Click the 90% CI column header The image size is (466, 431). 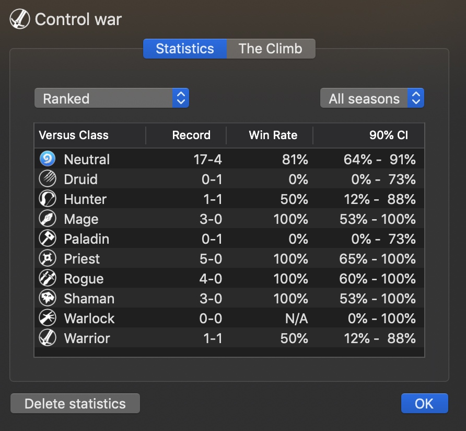click(x=388, y=135)
